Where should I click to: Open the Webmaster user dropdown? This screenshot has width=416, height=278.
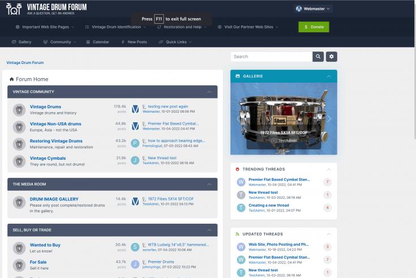pos(313,9)
